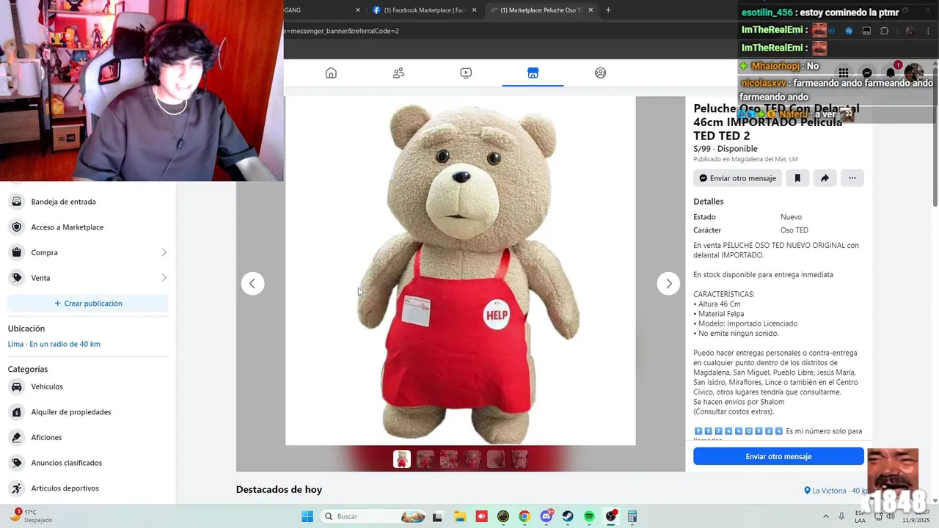This screenshot has height=528, width=939.
Task: Click the microphone icon in system tray
Action: point(841,516)
